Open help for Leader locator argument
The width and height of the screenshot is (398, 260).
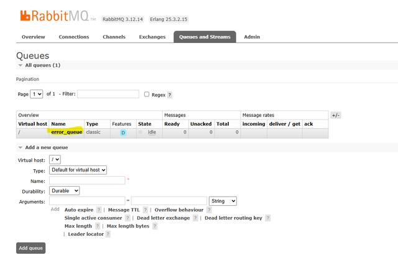coord(108,234)
